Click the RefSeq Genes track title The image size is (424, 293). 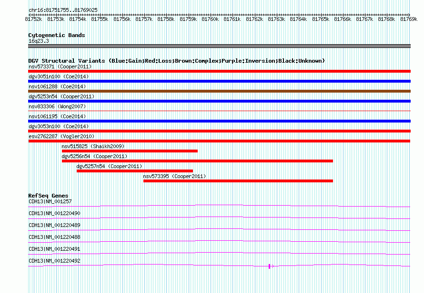[48, 196]
